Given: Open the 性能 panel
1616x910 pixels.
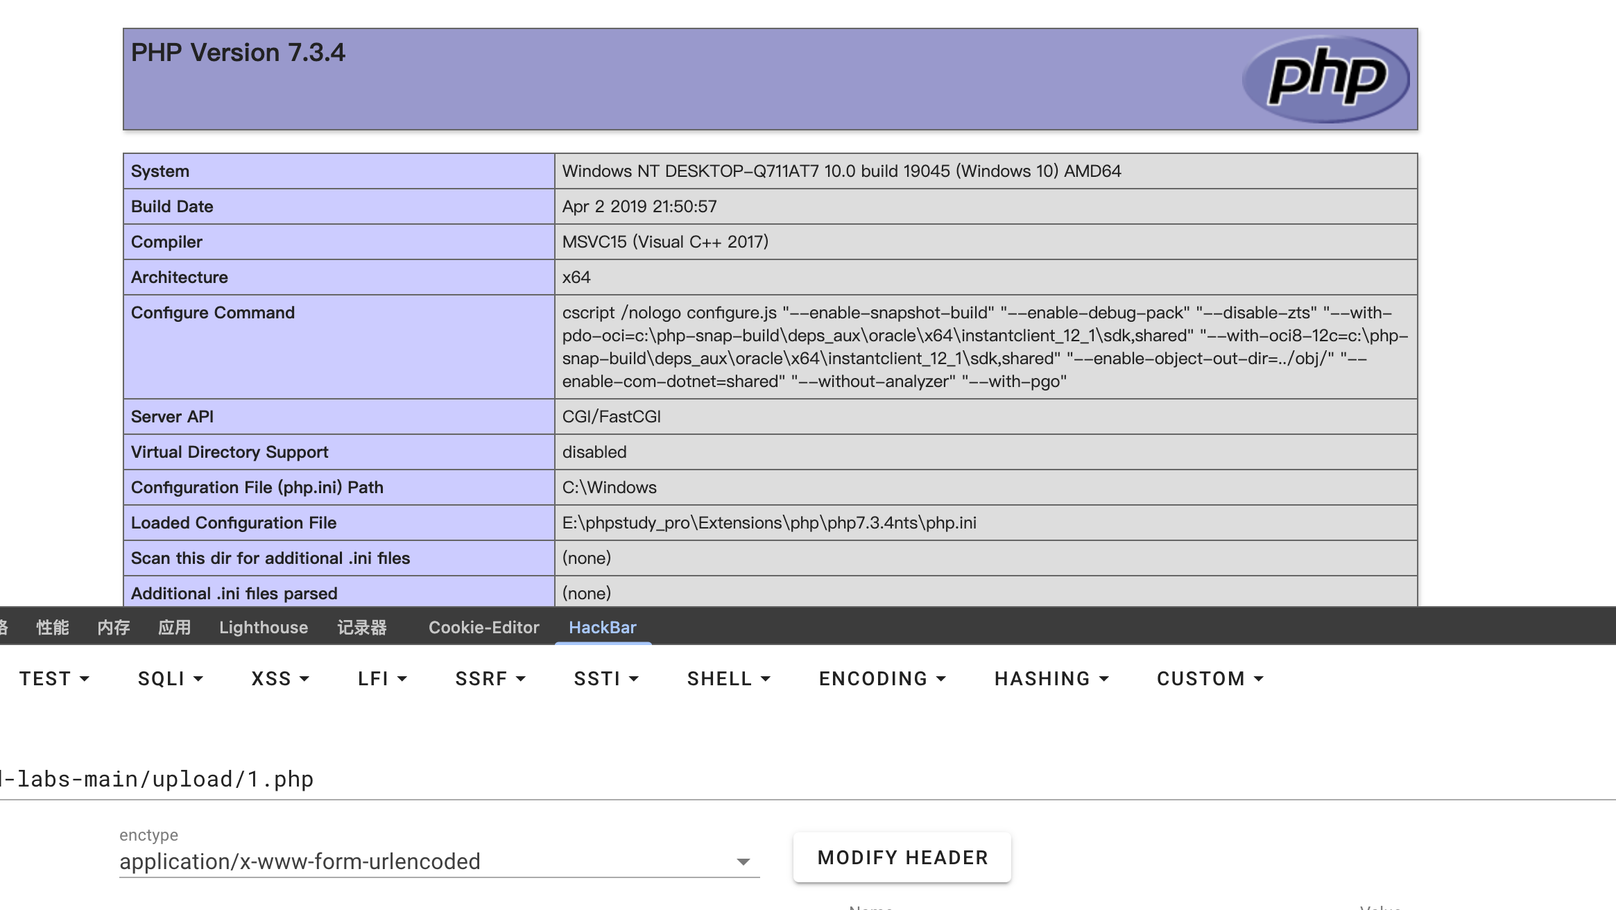Looking at the screenshot, I should tap(52, 627).
